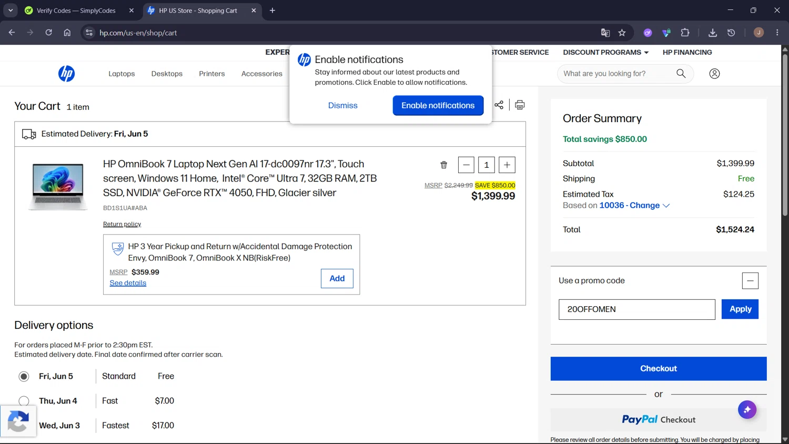Remove laptop with the trash icon
The image size is (789, 444).
[x=444, y=165]
